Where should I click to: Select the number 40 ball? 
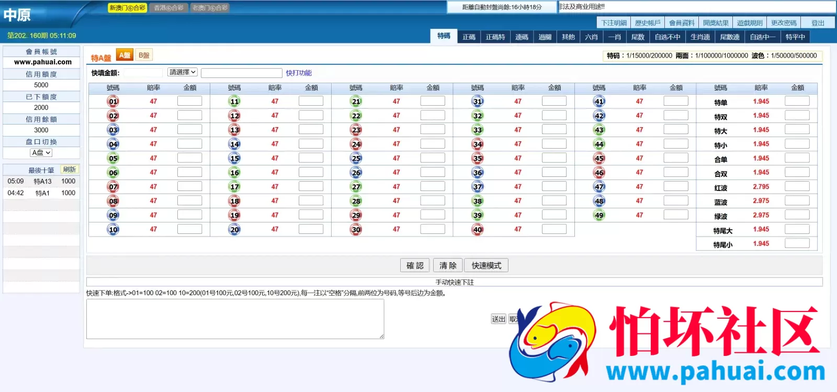[x=478, y=229]
